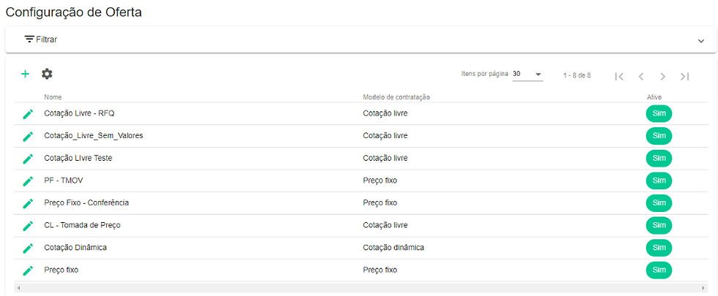The width and height of the screenshot is (718, 296).
Task: Open Itens por página dropdown
Action: point(528,75)
